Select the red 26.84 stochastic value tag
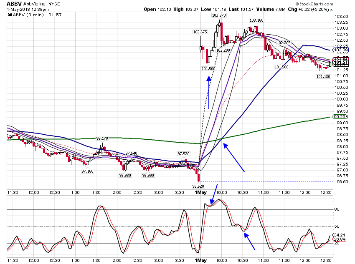355x264 pixels. point(340,239)
